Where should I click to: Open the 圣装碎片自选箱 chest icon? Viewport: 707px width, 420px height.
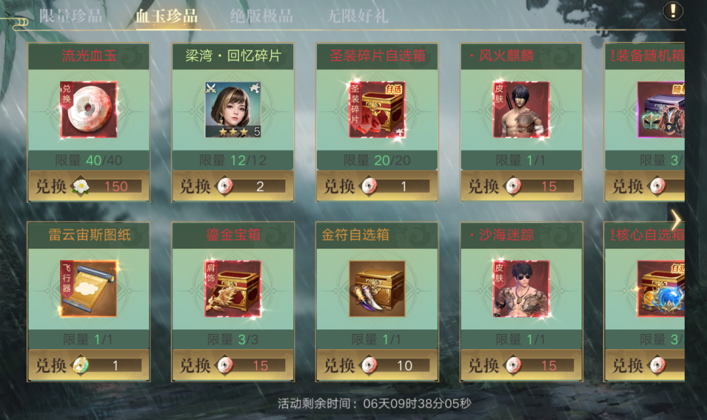point(377,109)
